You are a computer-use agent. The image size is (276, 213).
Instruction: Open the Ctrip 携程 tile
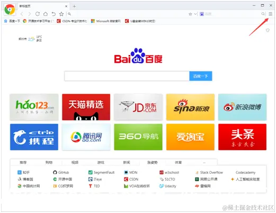[x=34, y=137]
